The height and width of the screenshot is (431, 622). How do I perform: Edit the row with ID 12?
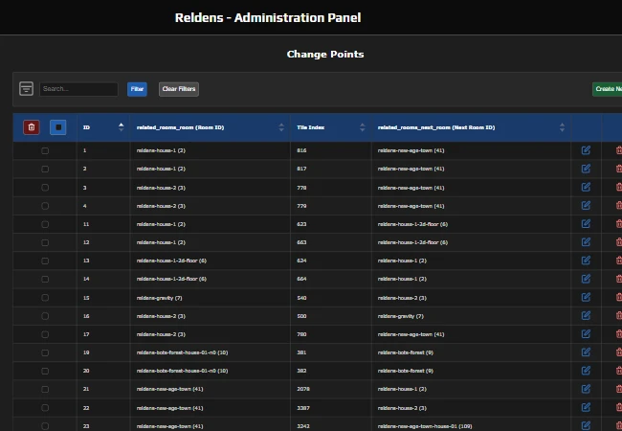coord(586,242)
